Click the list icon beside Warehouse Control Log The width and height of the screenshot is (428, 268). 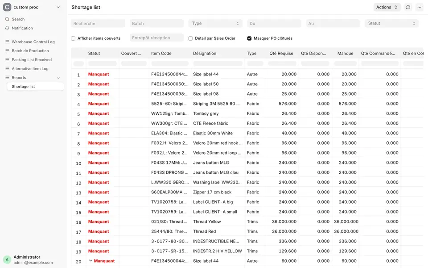coord(7,42)
